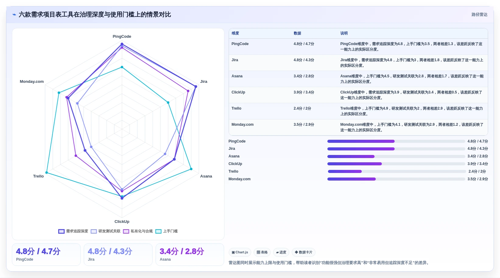
Task: Click the ClickUp axis label on radar
Action: coord(122,222)
